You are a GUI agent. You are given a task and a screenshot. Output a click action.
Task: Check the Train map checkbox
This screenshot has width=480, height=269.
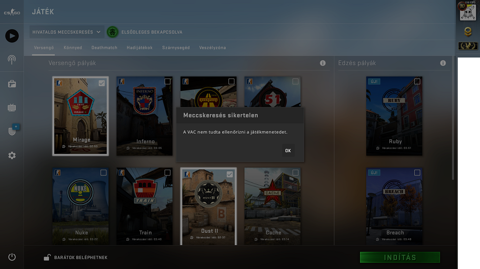coord(168,173)
